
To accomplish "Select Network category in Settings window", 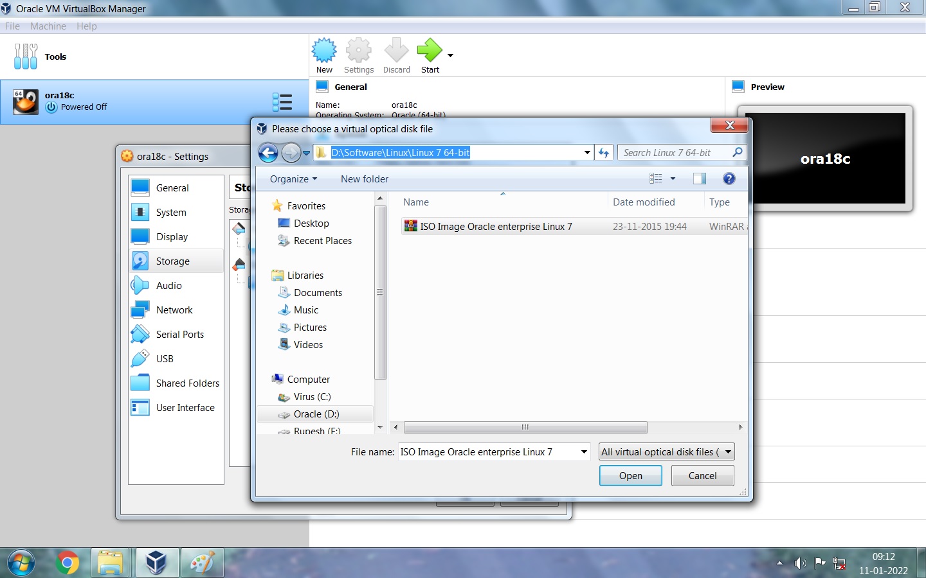I will pyautogui.click(x=176, y=310).
